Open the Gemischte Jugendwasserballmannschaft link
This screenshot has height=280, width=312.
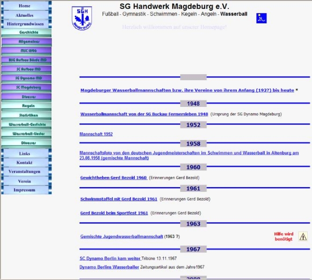(x=122, y=237)
